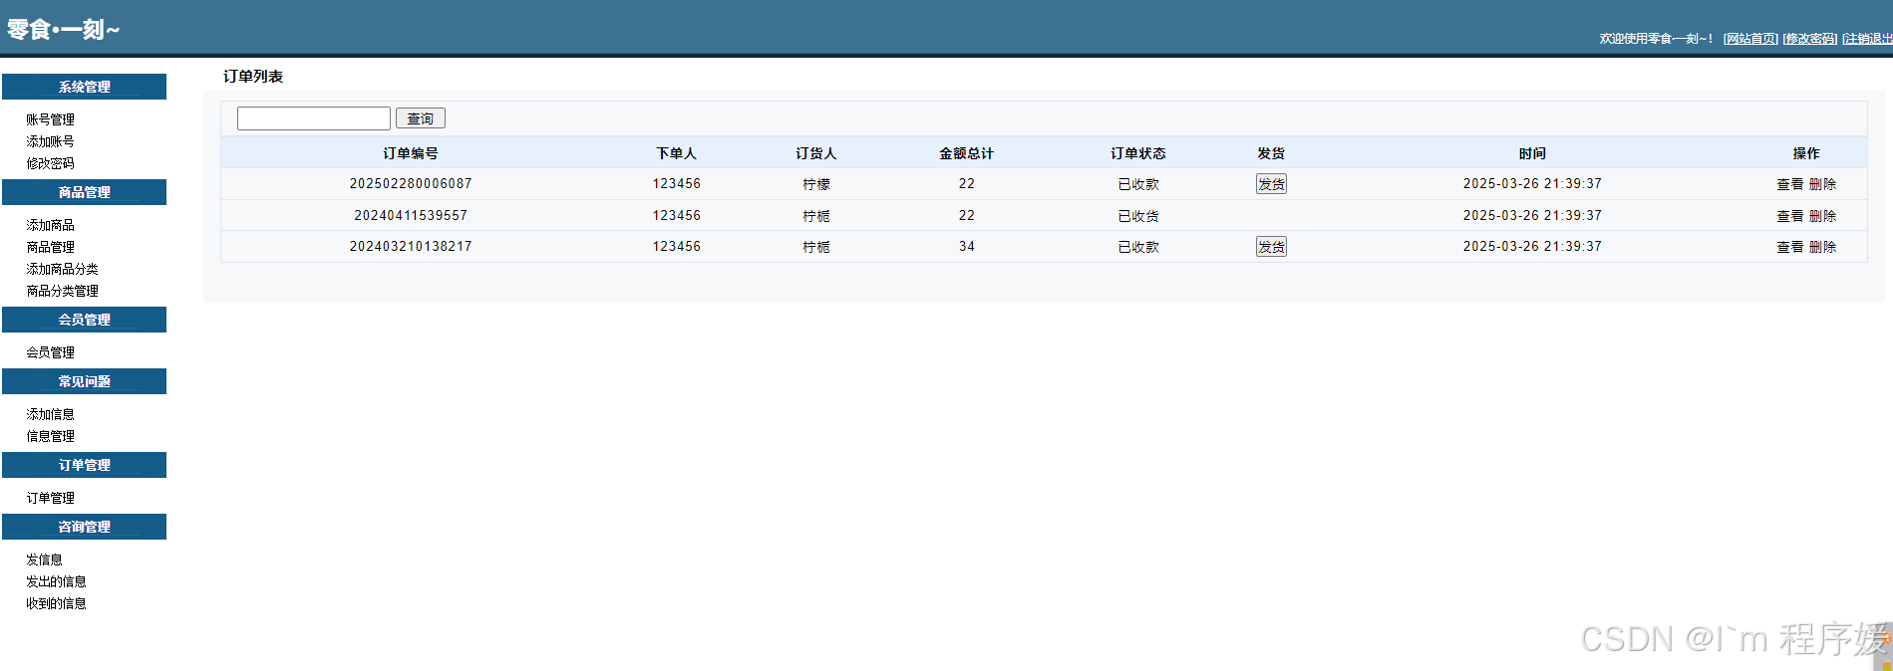
Task: Delete order 20240411539557
Action: (x=1822, y=216)
